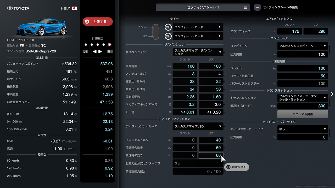This screenshot has width=335, height=188.
Task: Select the last highlighted measurement history dot
Action: (x=110, y=45)
